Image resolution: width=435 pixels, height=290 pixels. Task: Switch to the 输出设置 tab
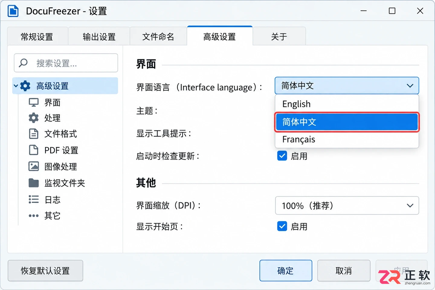coord(99,37)
